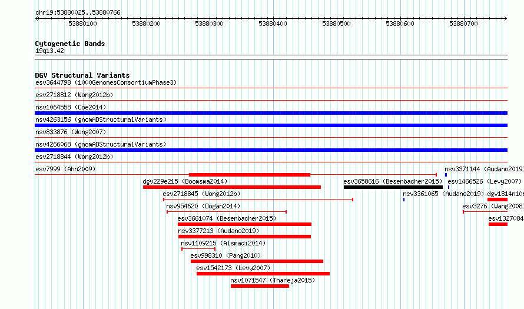Click the blue bar beneath nsv4263156 label
This screenshot has width=524, height=309.
click(271, 125)
